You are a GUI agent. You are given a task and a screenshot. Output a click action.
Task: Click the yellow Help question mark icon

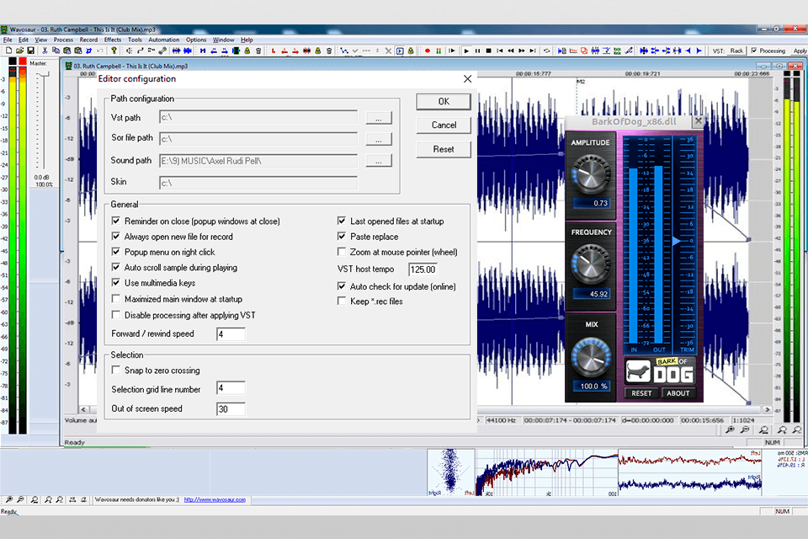tap(114, 51)
